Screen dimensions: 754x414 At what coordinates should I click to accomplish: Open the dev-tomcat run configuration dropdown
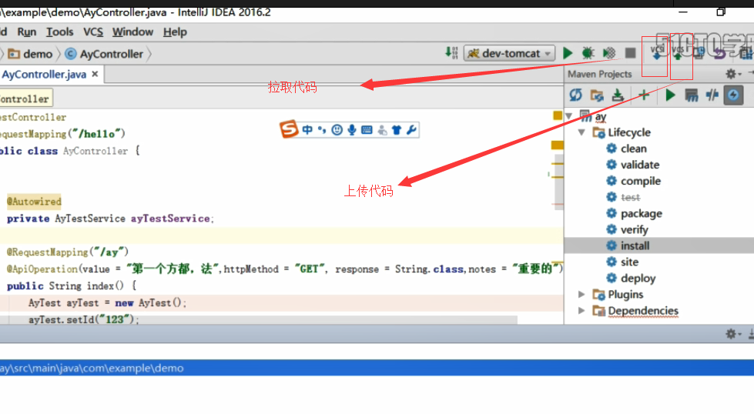509,53
